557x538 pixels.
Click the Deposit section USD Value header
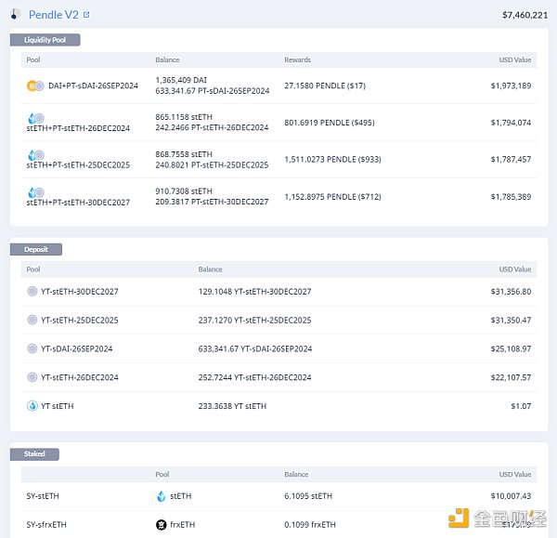pyautogui.click(x=515, y=269)
